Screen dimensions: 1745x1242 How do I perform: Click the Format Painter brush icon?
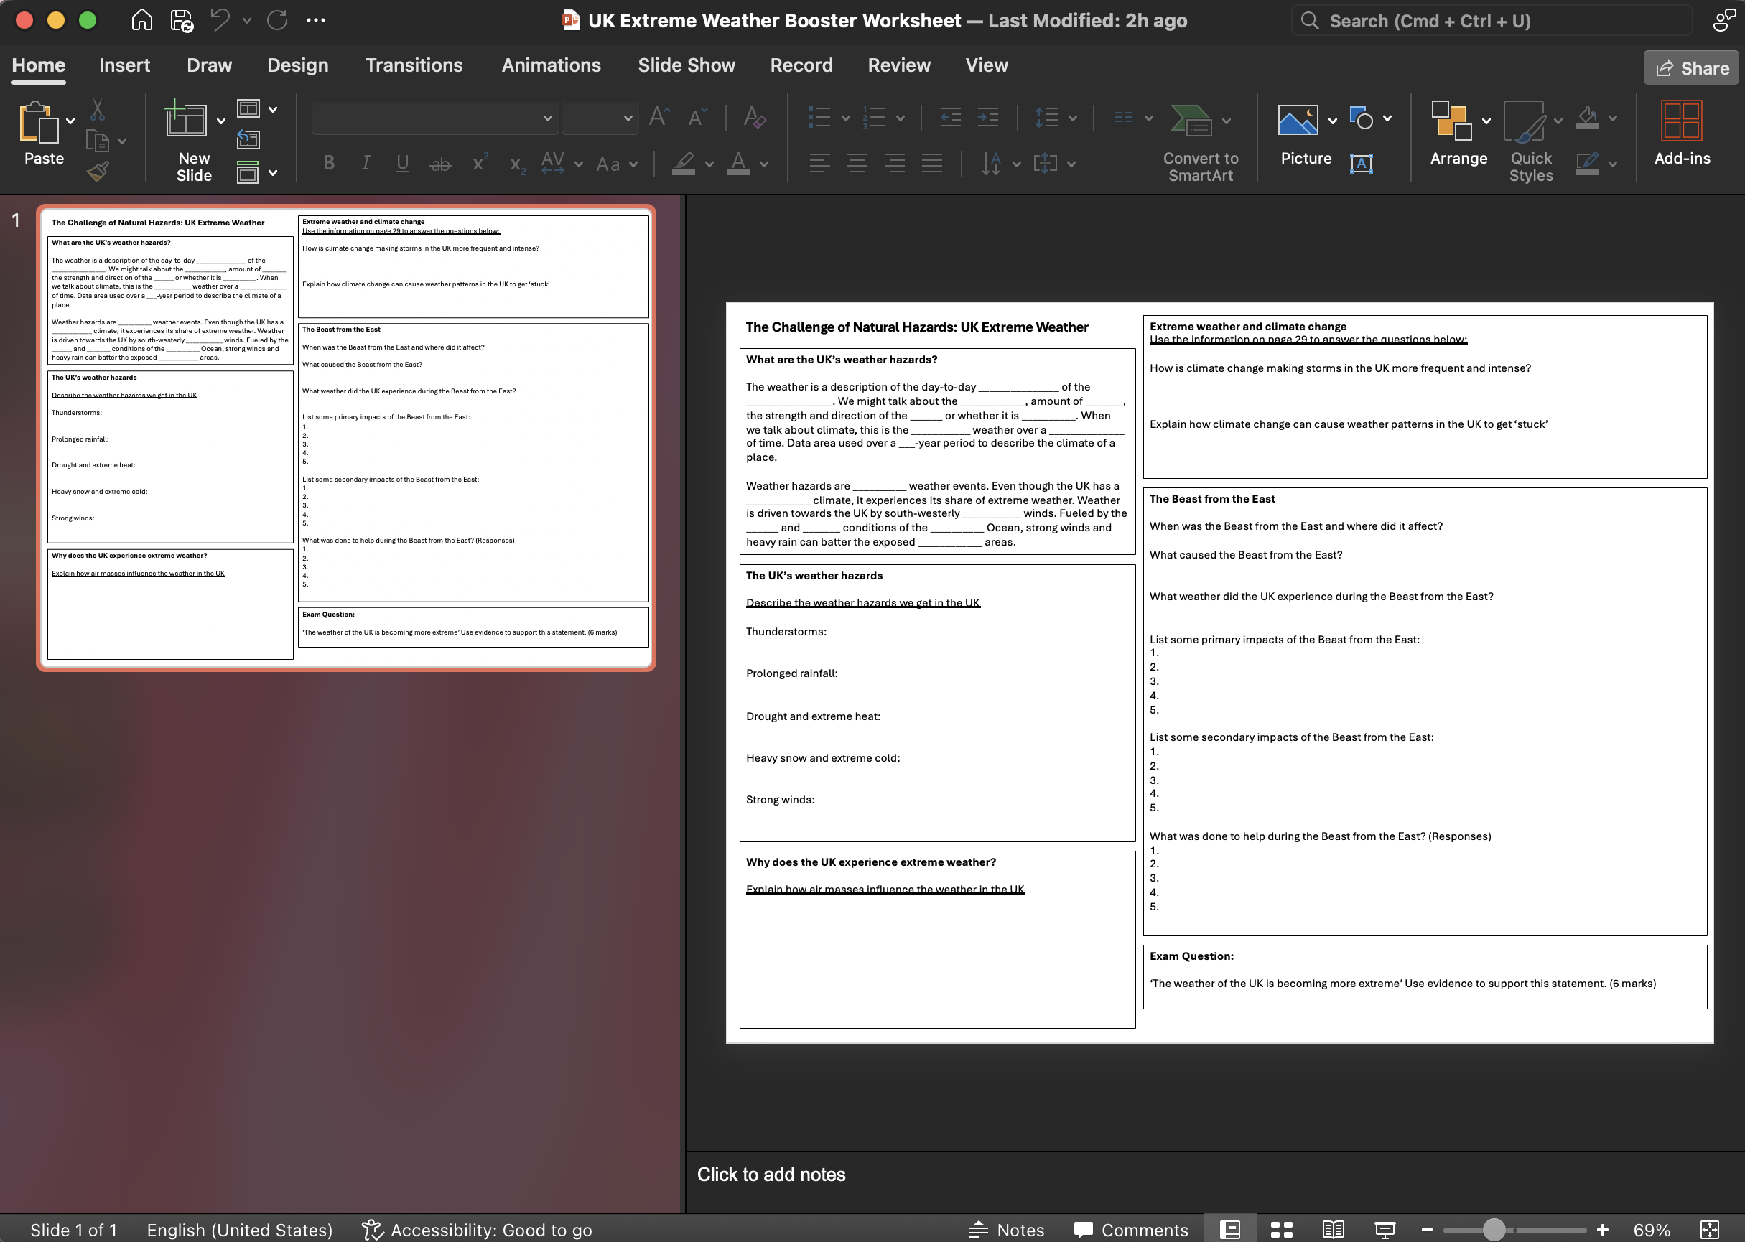tap(98, 172)
